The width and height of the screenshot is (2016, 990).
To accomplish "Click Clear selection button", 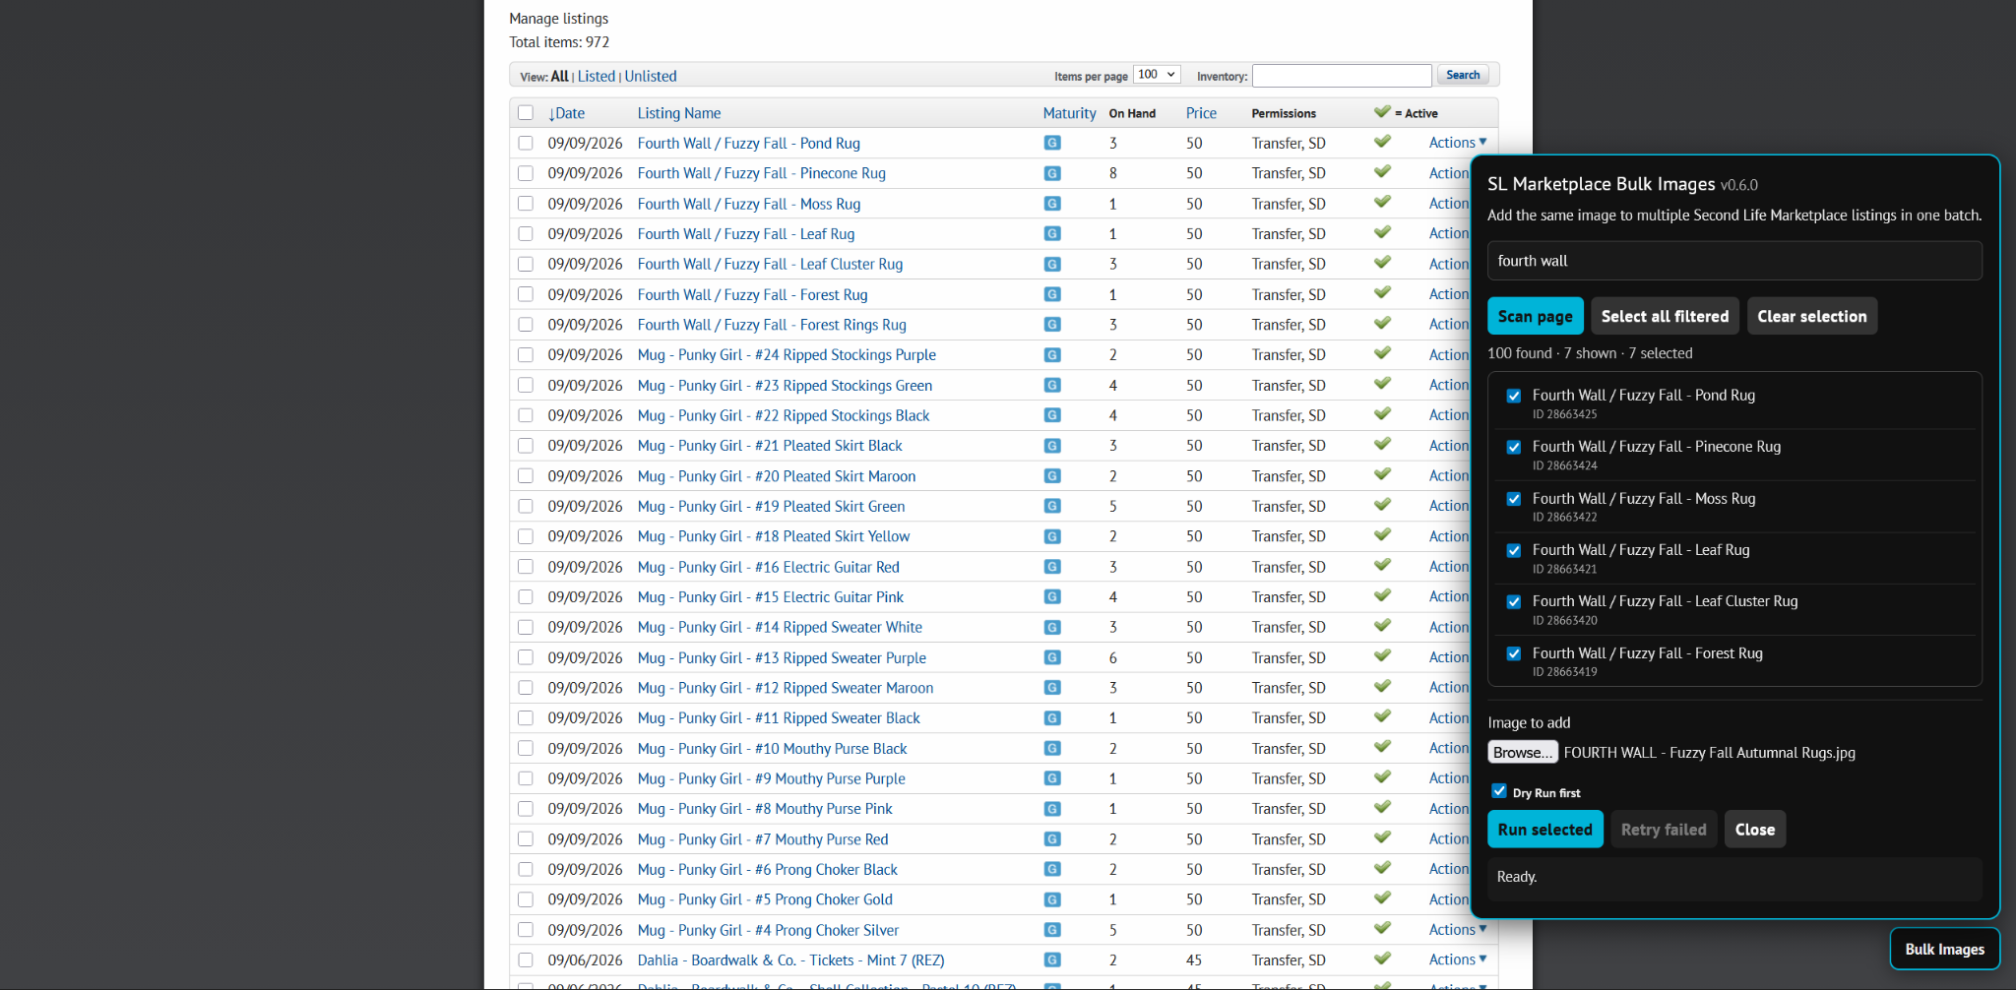I will tap(1811, 316).
